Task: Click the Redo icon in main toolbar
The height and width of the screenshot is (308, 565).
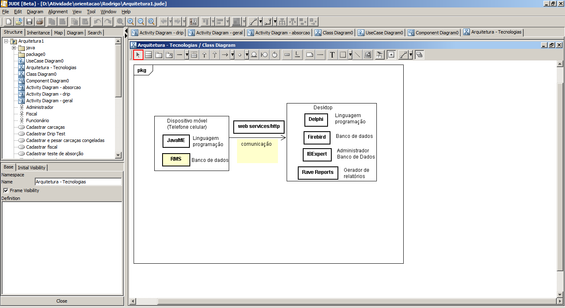Action: point(108,22)
